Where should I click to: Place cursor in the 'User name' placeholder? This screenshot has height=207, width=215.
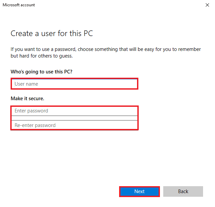point(26,84)
